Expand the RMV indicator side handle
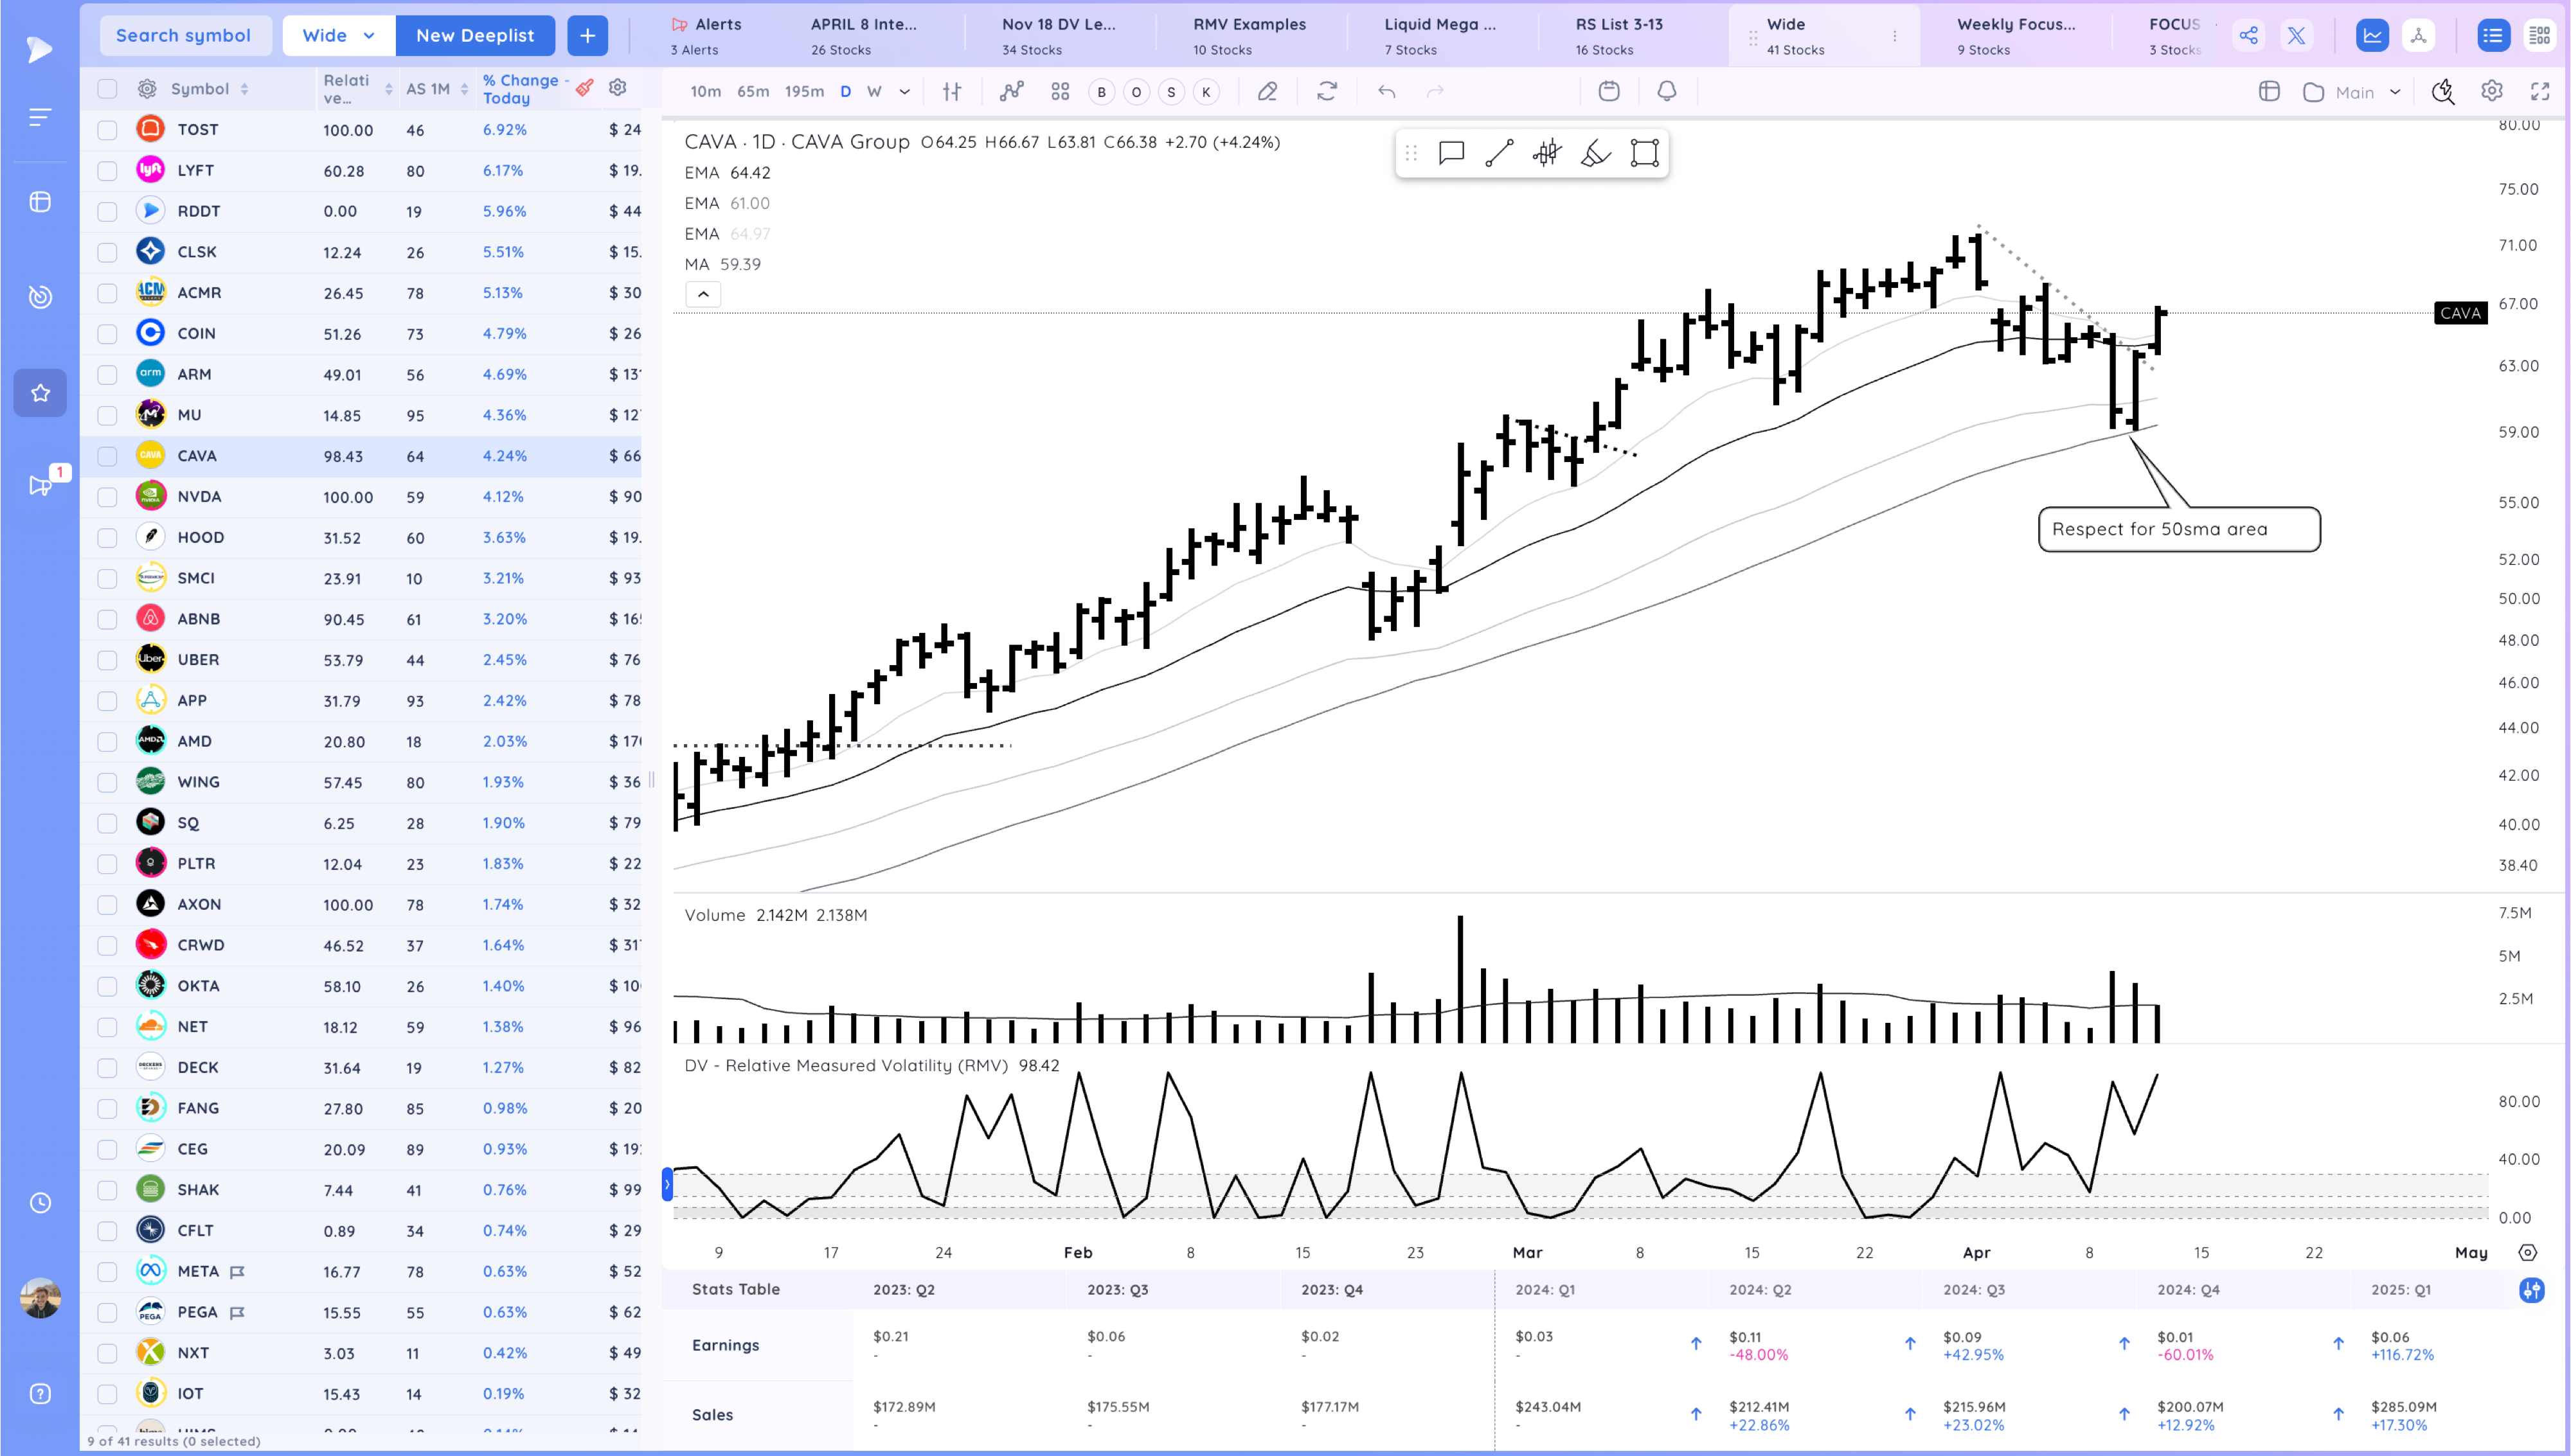 667,1184
